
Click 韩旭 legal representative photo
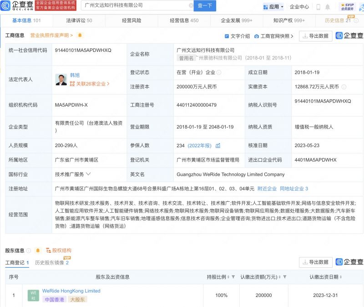tap(61, 79)
